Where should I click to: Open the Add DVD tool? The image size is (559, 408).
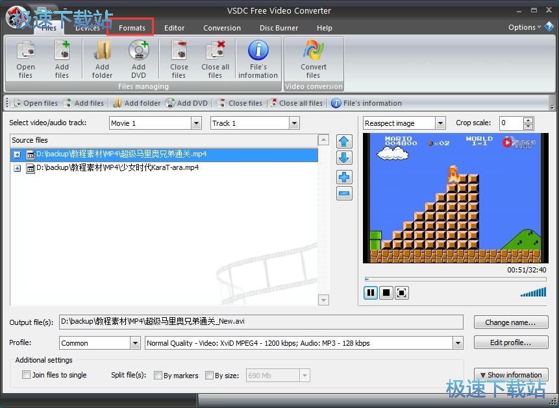[138, 58]
